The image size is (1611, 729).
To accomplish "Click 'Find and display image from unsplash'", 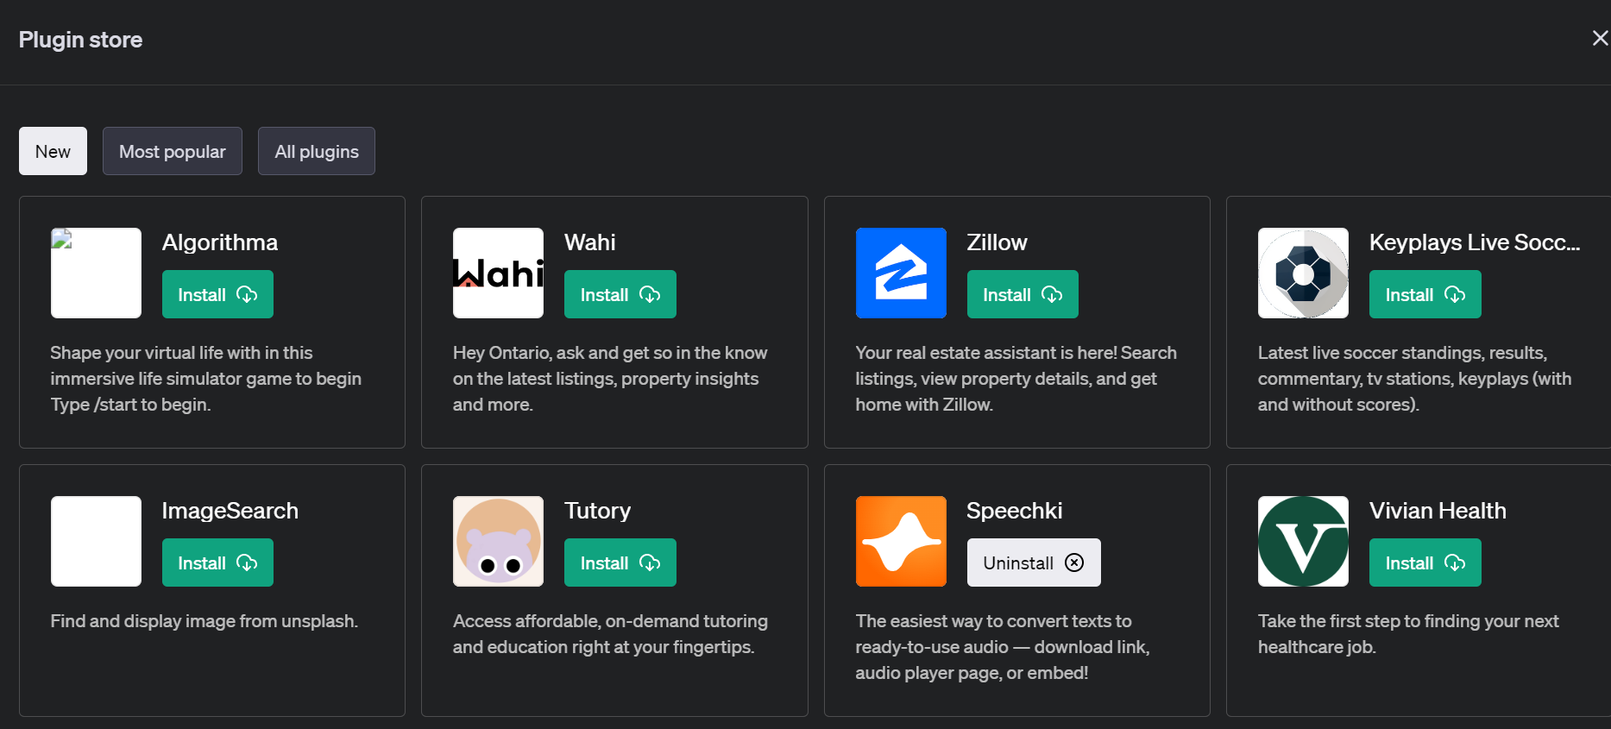I will [x=205, y=621].
